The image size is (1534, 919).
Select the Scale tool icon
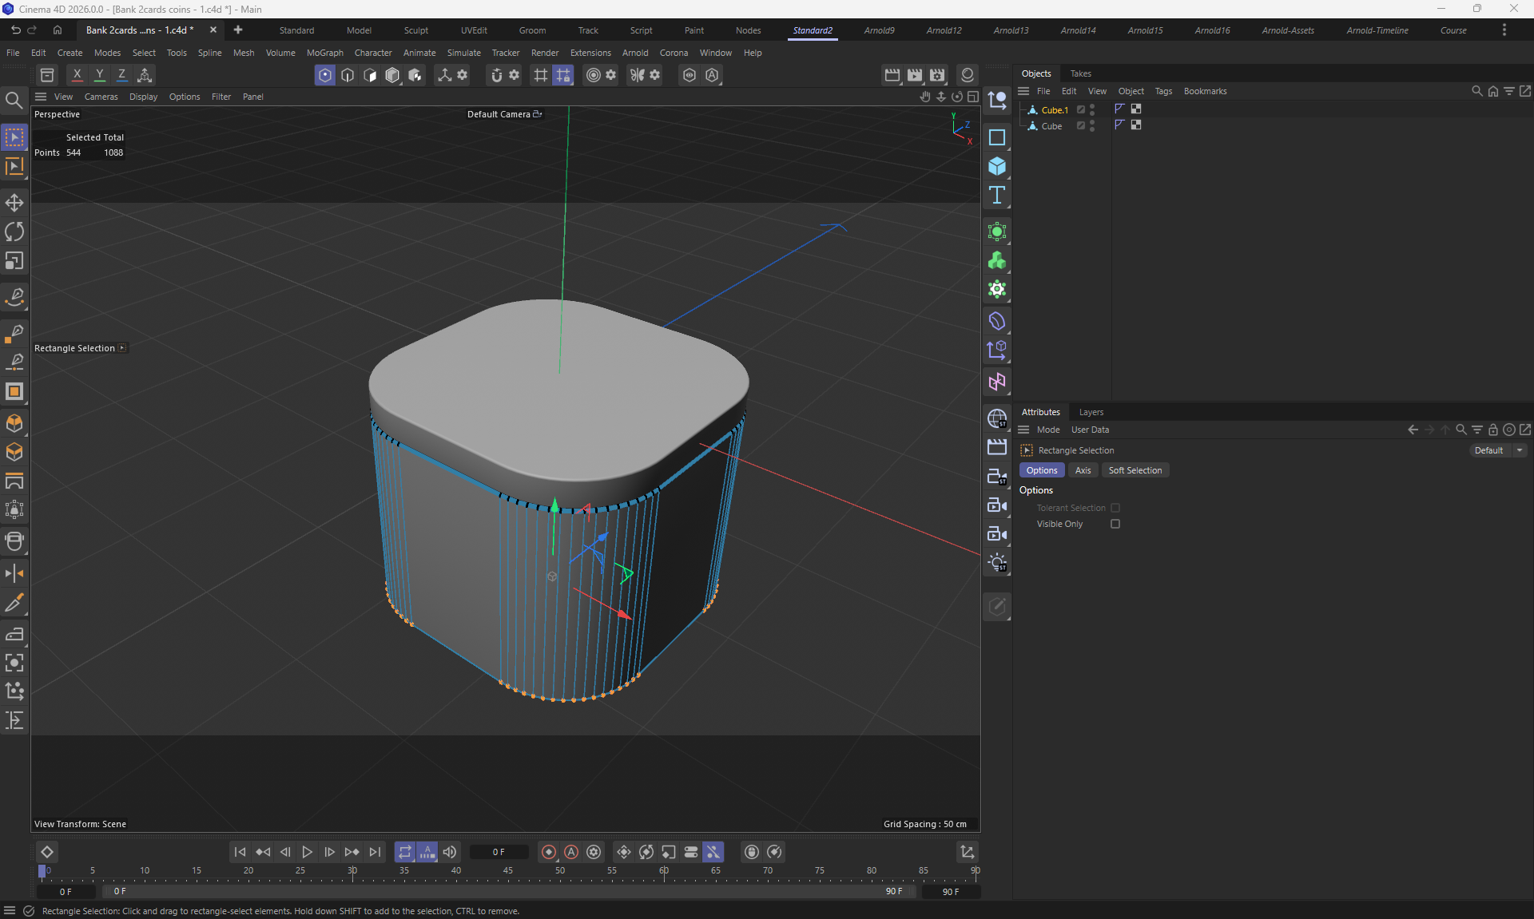pos(14,261)
